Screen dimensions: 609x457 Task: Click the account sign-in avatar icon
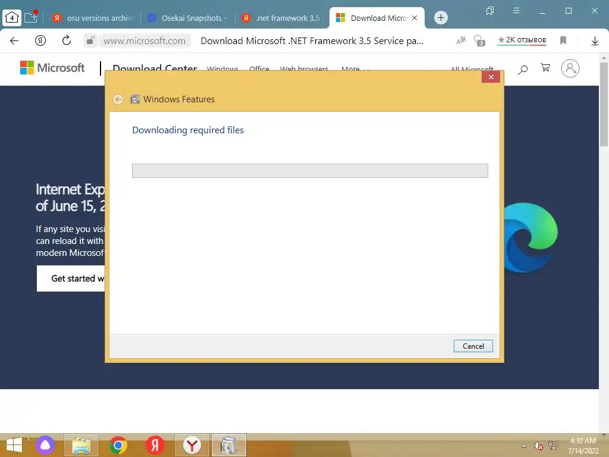[x=570, y=69]
